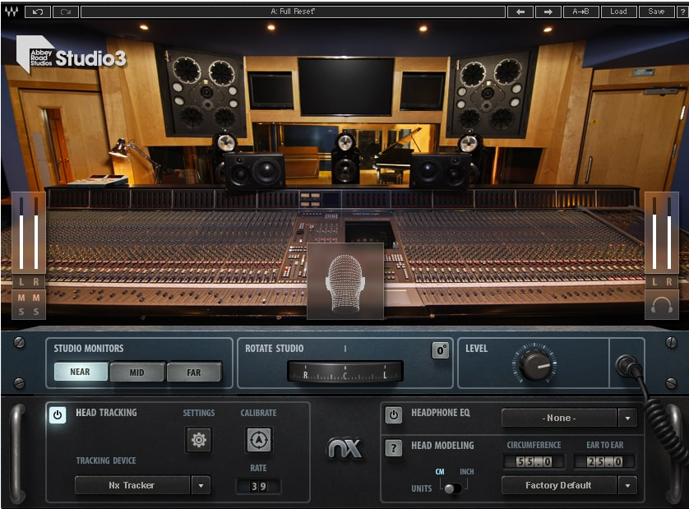Click the left wall-mounted main monitor
Viewport: 689px width, 509px height.
click(203, 93)
